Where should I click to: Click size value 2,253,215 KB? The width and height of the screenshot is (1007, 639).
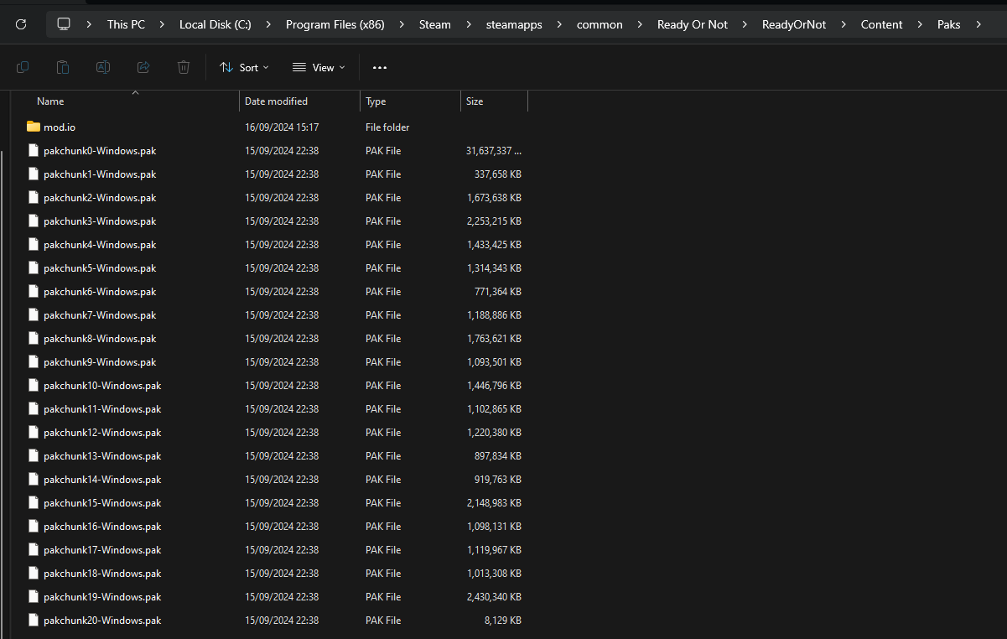coord(495,221)
